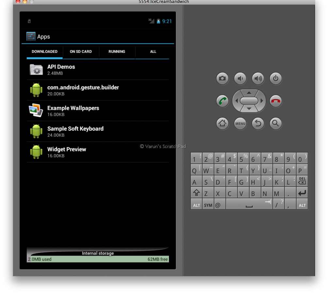The width and height of the screenshot is (328, 294).
Task: Click the emulator power button
Action: coord(276,78)
